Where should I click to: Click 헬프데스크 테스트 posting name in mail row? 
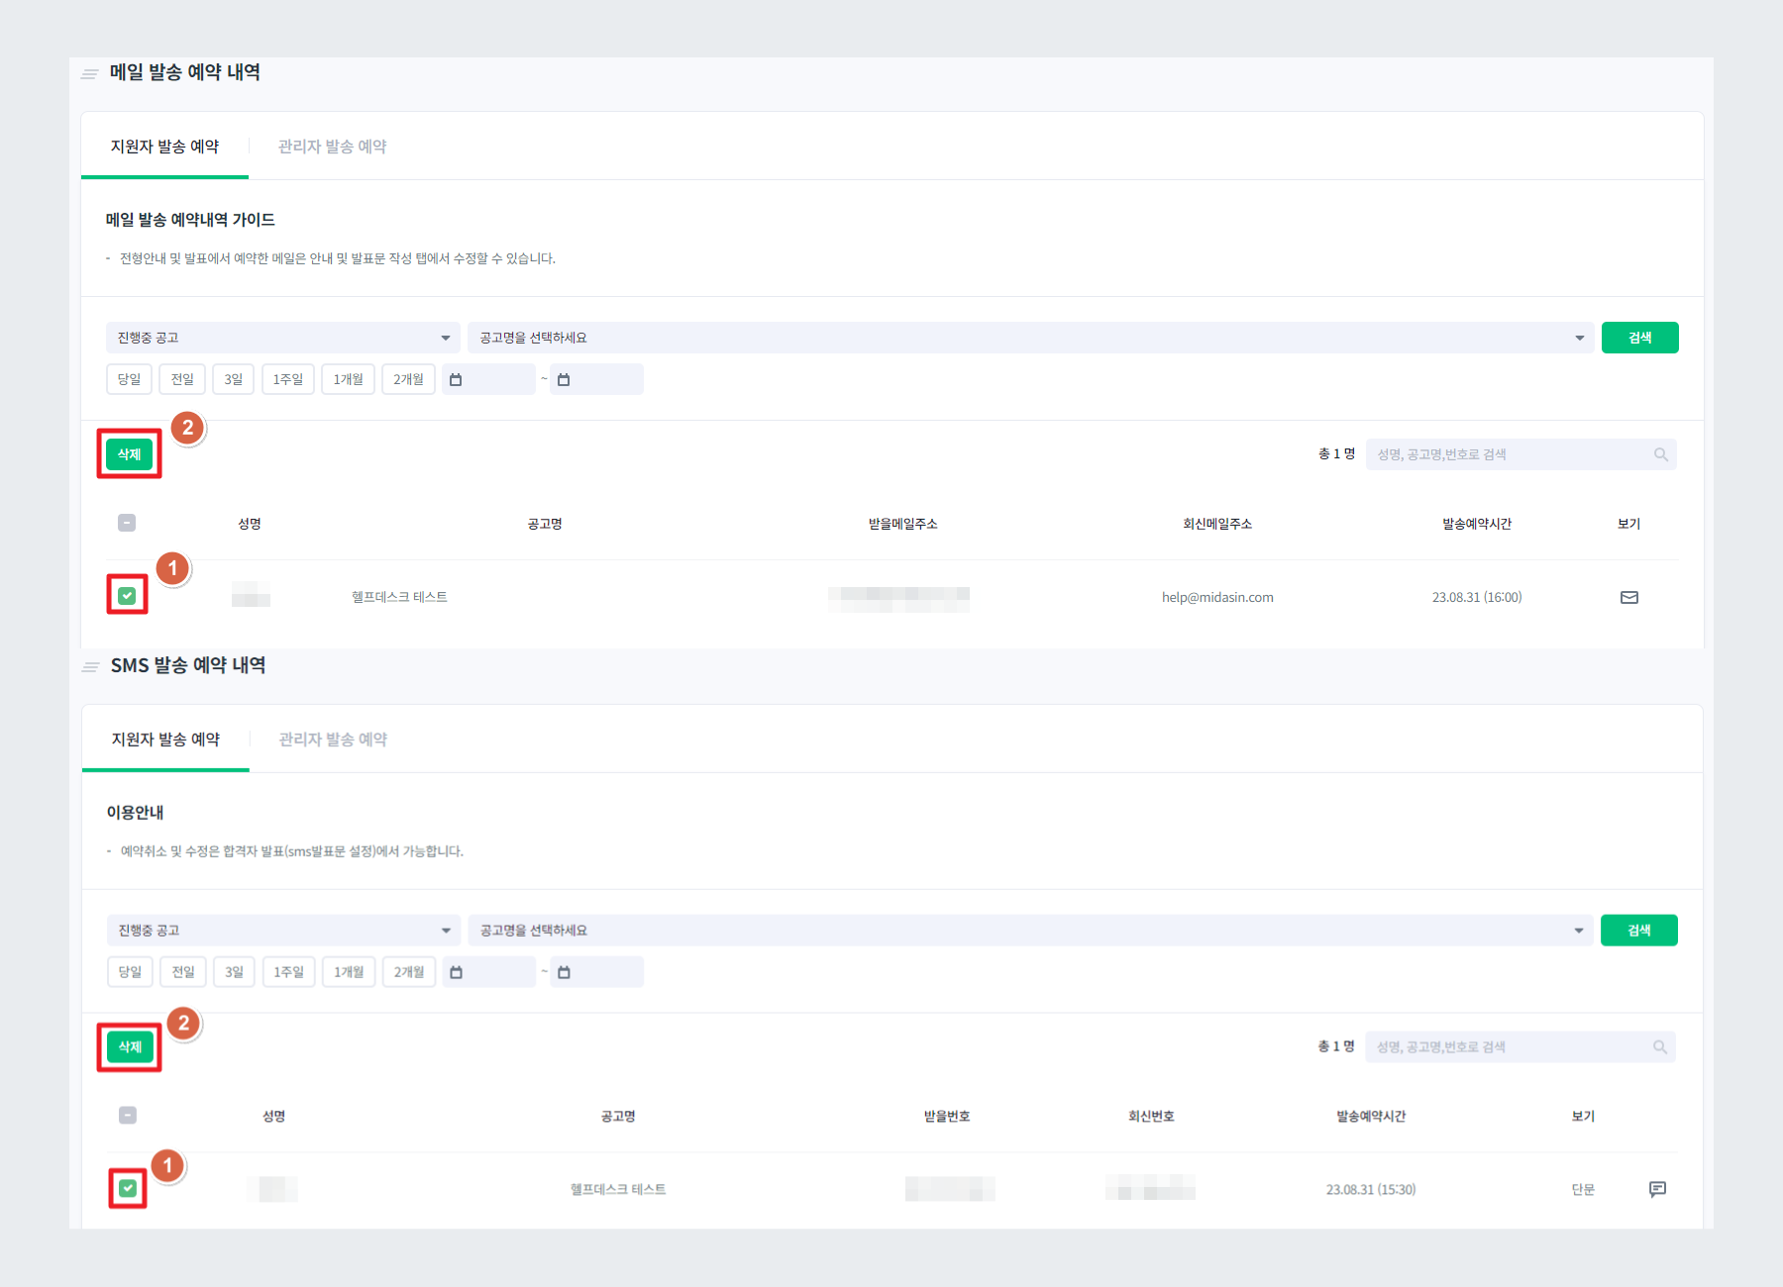click(x=399, y=597)
